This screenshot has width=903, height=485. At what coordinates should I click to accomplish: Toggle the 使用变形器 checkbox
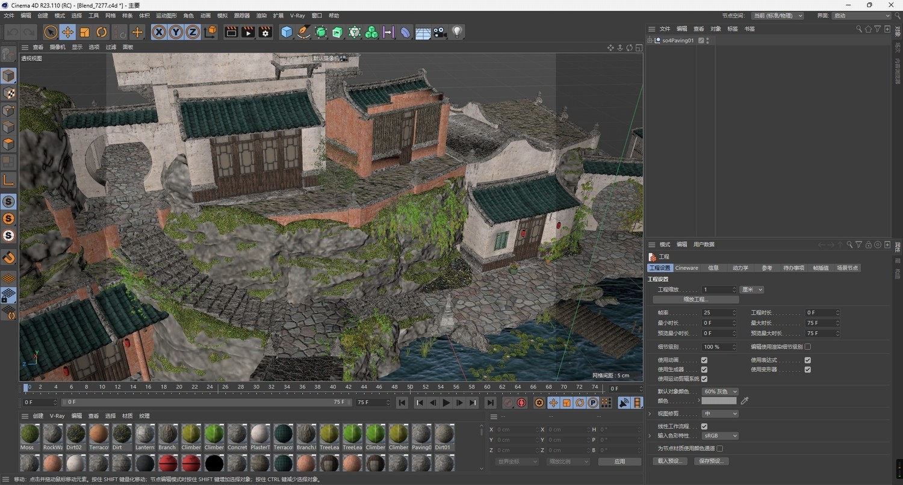807,369
